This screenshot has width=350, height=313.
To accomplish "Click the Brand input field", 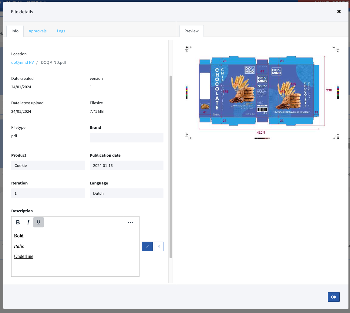I will point(126,138).
